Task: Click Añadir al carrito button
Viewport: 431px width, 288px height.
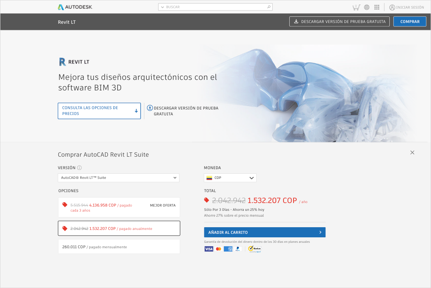Action: [x=265, y=232]
